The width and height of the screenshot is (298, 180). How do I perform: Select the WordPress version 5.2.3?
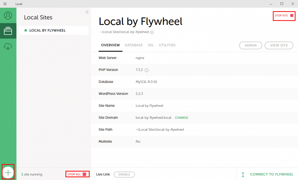click(x=139, y=94)
